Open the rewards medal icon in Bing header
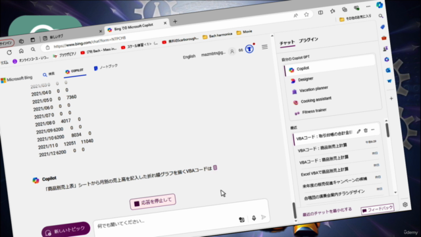Image resolution: width=421 pixels, height=237 pixels. tap(249, 49)
